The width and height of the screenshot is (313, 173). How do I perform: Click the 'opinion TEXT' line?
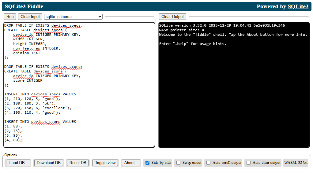click(27, 53)
